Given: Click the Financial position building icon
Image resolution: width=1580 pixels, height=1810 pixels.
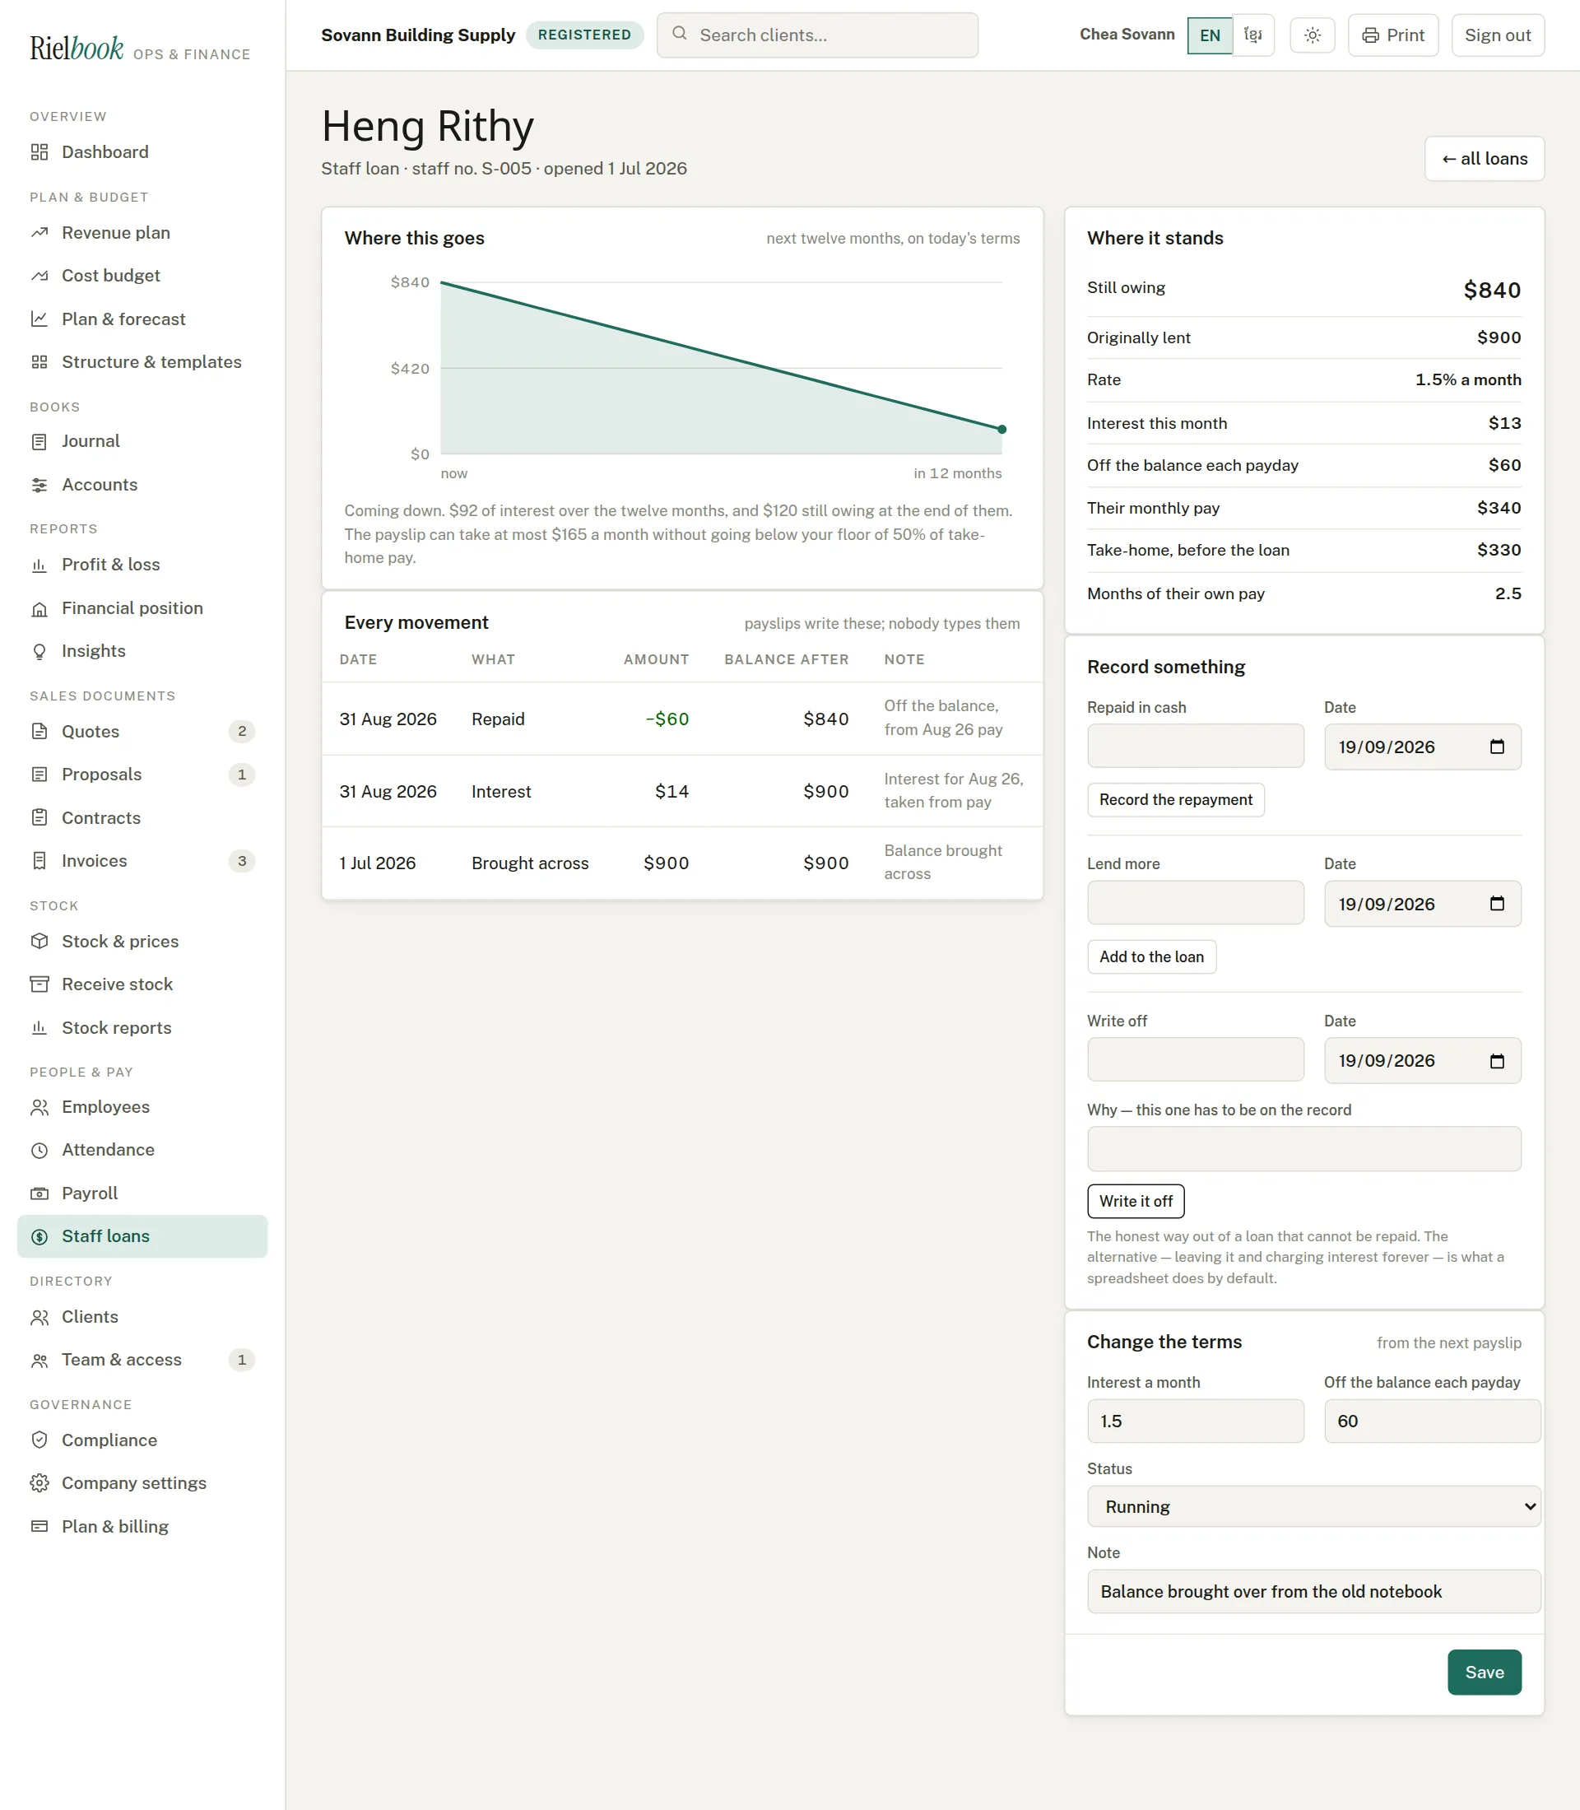Looking at the screenshot, I should (x=39, y=608).
